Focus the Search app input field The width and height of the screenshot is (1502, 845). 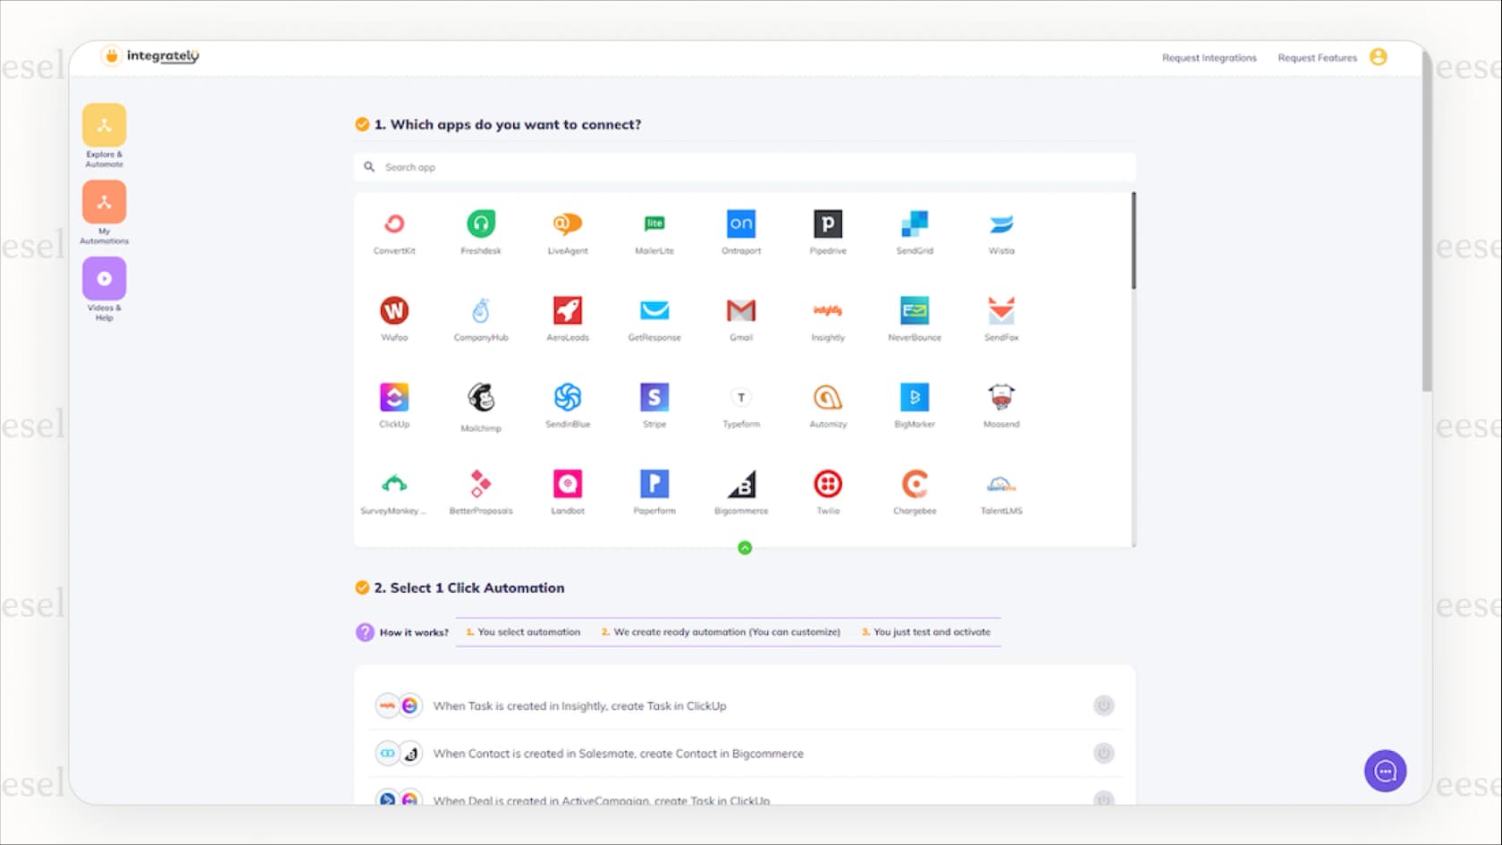coord(745,167)
